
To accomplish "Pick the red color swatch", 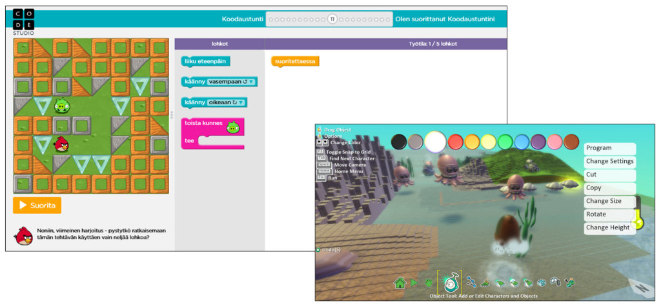I will coord(456,142).
